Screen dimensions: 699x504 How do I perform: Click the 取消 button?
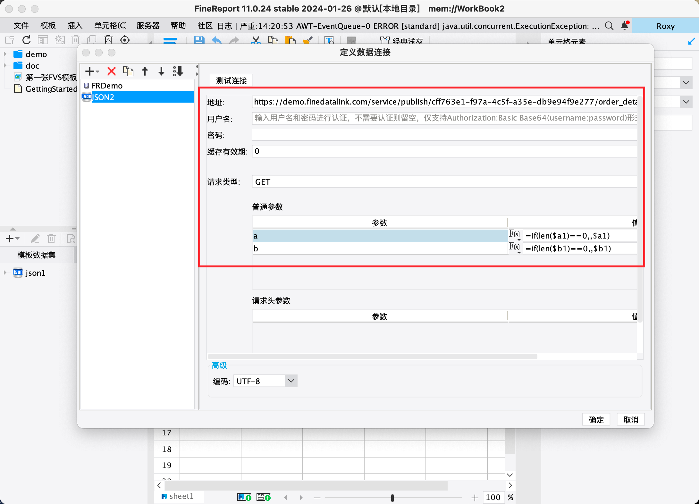tap(631, 420)
